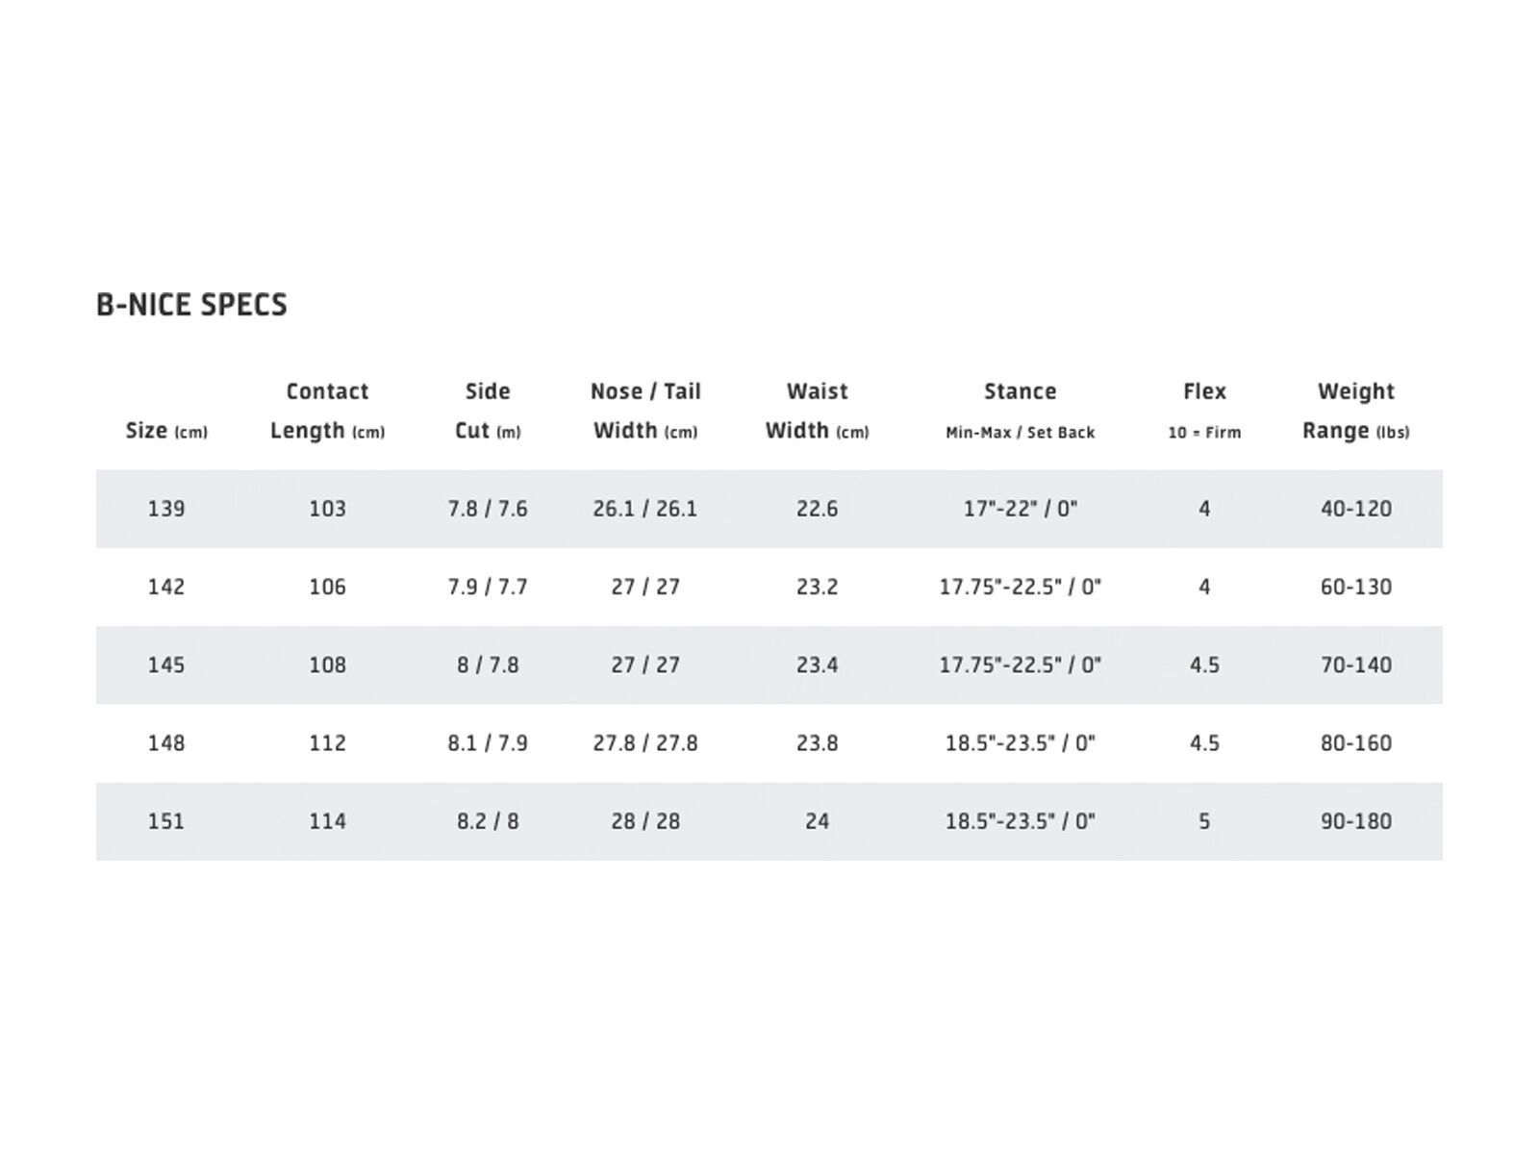
Task: Select the Weight Range column header
Action: 1355,411
